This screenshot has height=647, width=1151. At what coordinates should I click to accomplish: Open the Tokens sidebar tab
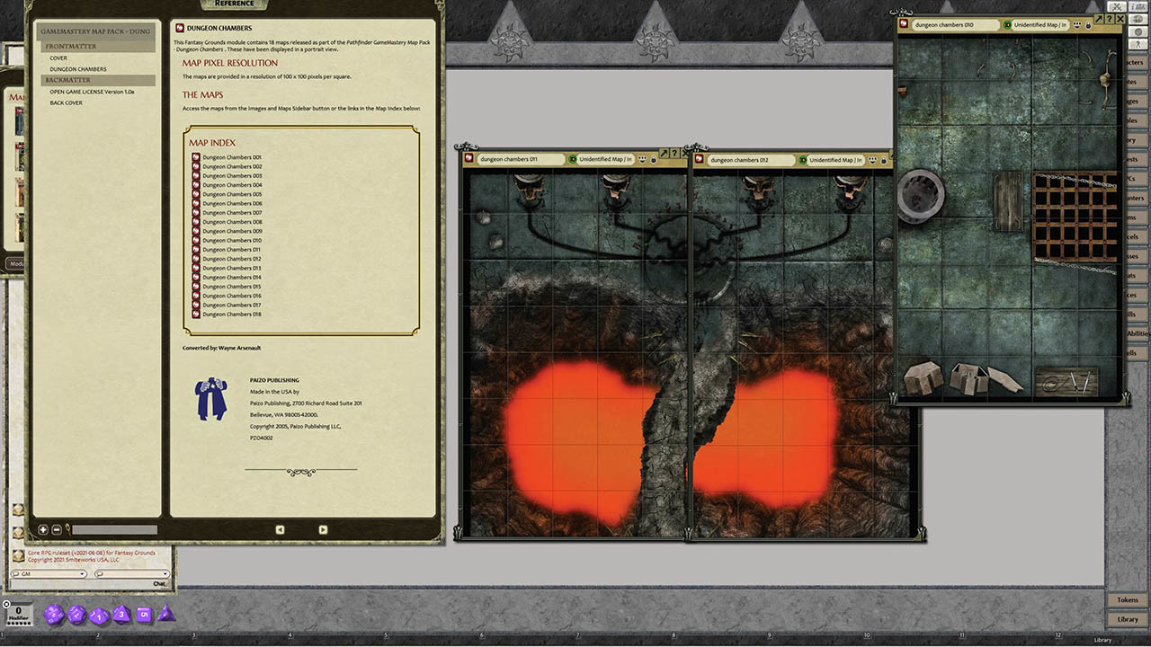[1127, 599]
